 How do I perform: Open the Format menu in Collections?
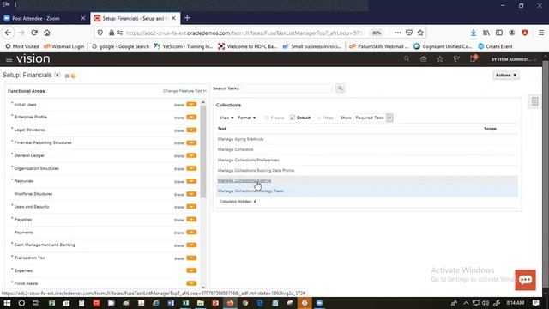[246, 118]
